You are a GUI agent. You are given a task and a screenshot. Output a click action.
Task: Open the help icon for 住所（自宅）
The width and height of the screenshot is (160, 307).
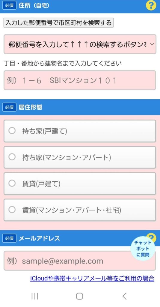click(x=151, y=5)
